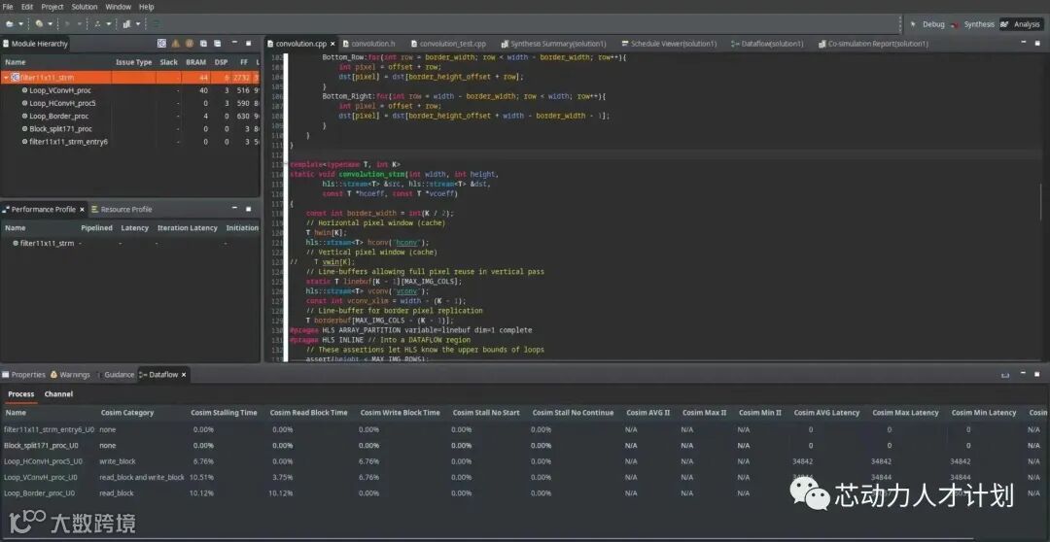
Task: Open the Properties tab in the bottom panel
Action: coord(23,375)
